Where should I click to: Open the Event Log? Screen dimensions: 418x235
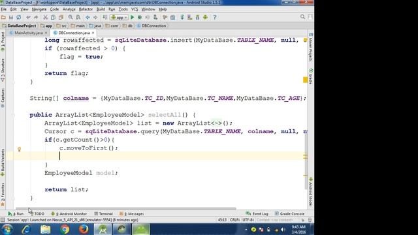point(257,213)
